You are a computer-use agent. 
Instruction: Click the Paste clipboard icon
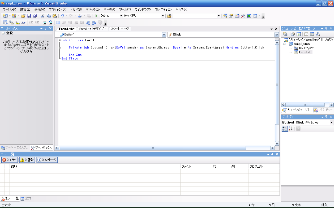coord(55,16)
